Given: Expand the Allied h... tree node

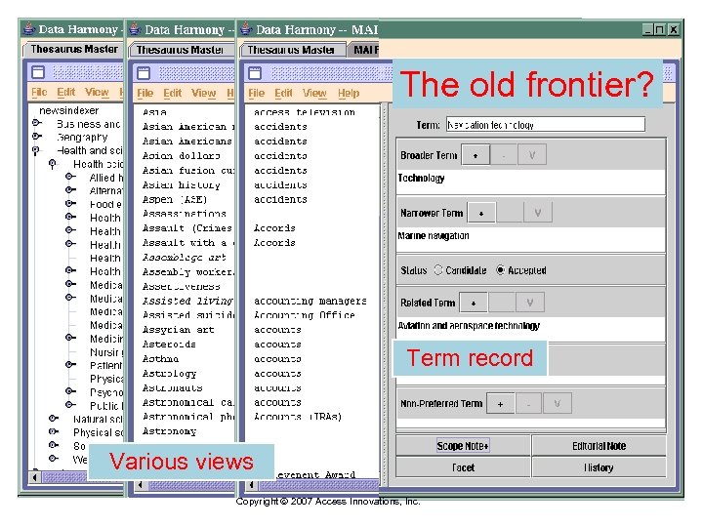Looking at the screenshot, I should [x=70, y=177].
